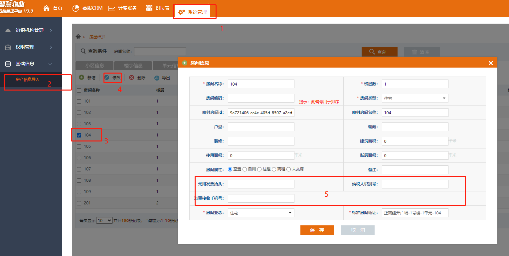Screen dimensions: 509x256
Task: Open 房产信息导入 in the sidebar
Action: tap(28, 80)
